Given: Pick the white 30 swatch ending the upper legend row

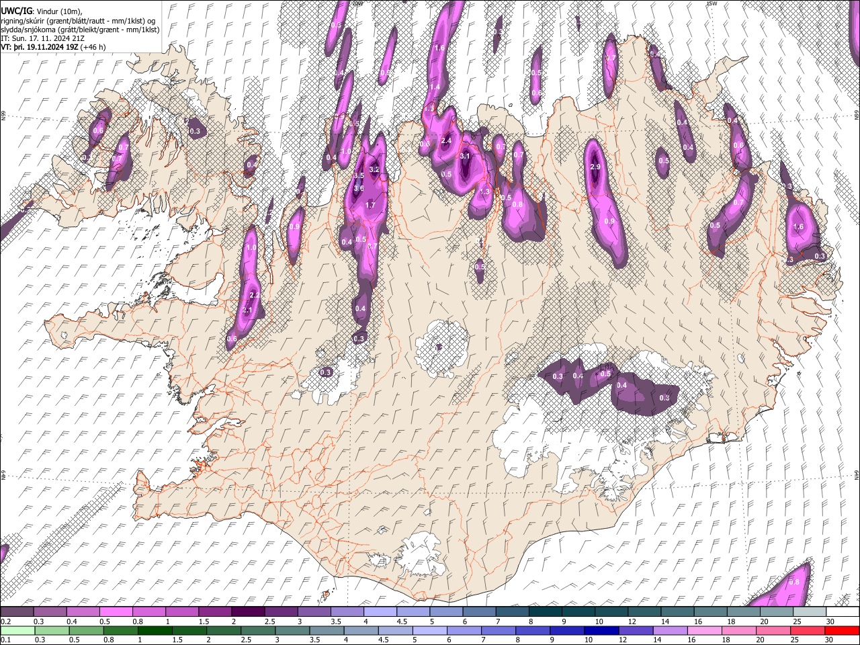Looking at the screenshot, I should point(842,612).
